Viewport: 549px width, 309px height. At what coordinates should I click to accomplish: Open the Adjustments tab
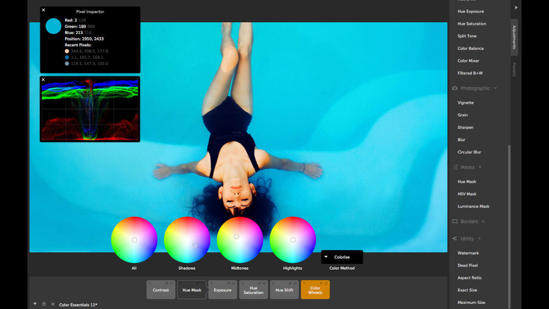click(x=514, y=37)
